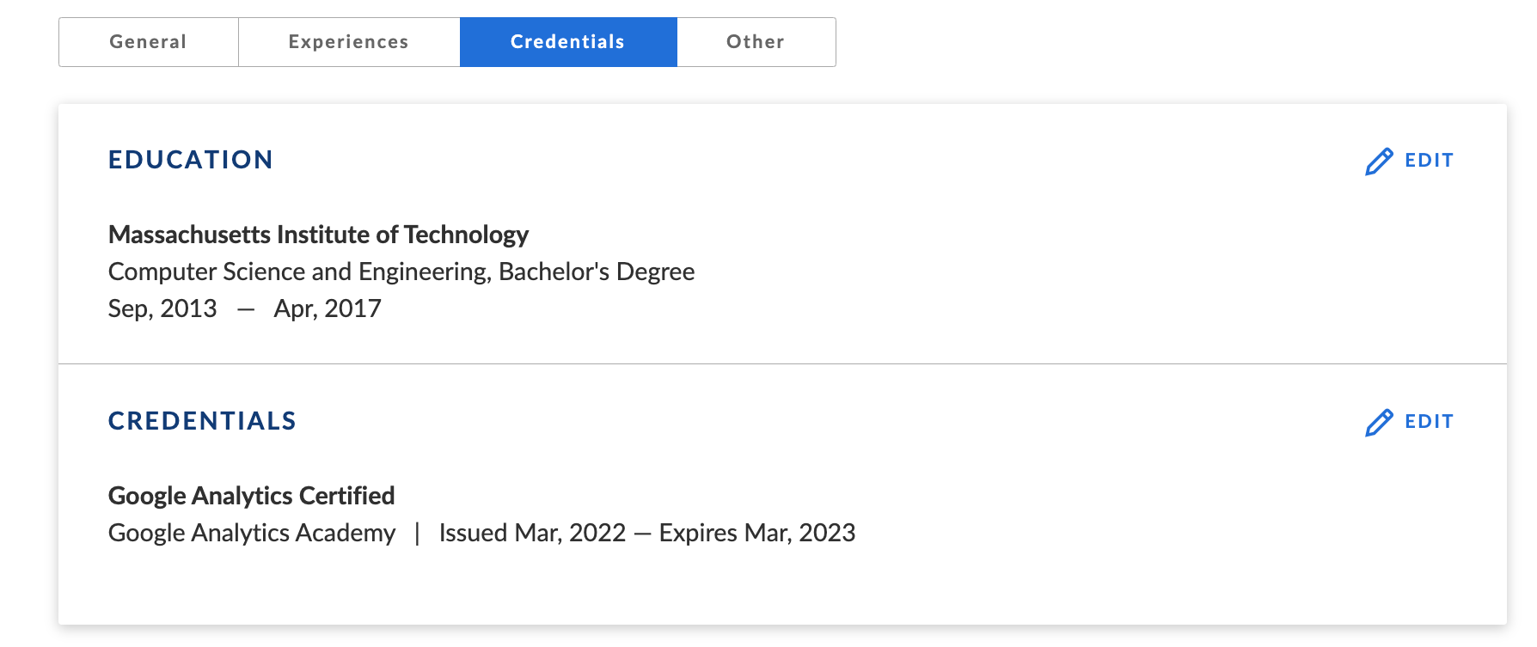Select Massachusetts Institute of Technology entry title
Viewport: 1537px width, 647px height.
click(318, 235)
